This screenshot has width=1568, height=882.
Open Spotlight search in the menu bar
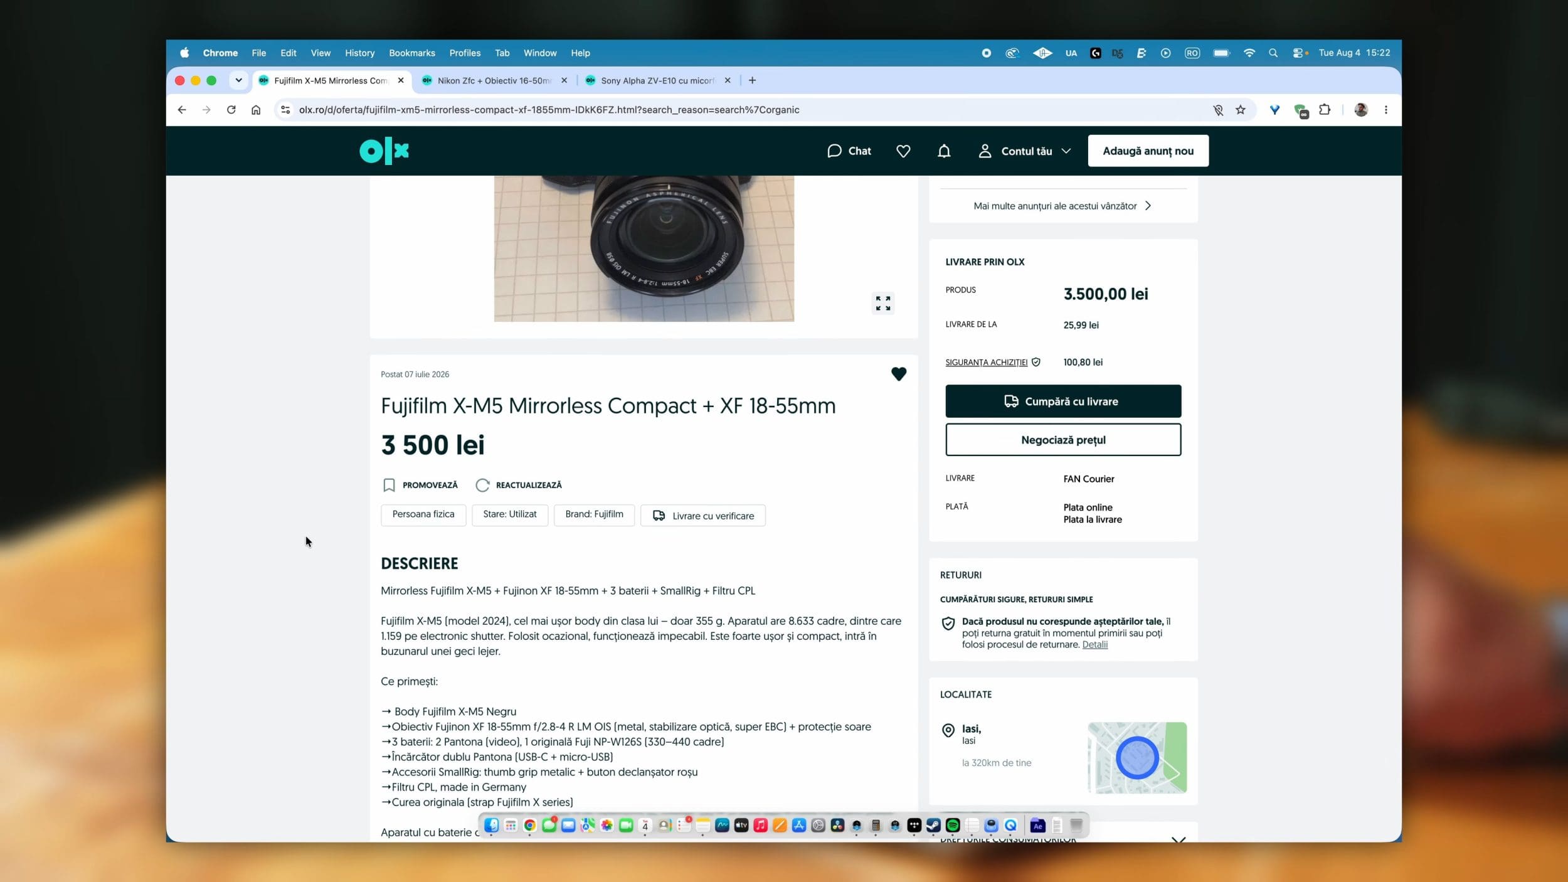(1273, 53)
